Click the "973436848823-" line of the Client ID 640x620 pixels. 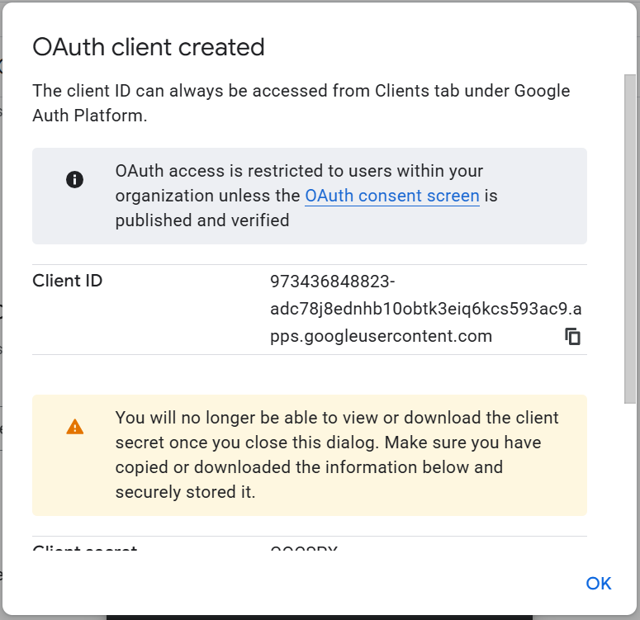pyautogui.click(x=332, y=282)
